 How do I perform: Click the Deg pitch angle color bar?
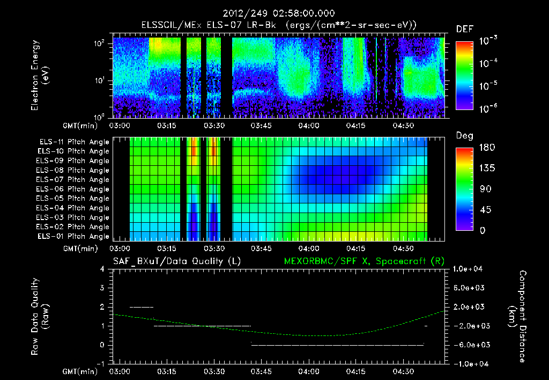(x=464, y=189)
